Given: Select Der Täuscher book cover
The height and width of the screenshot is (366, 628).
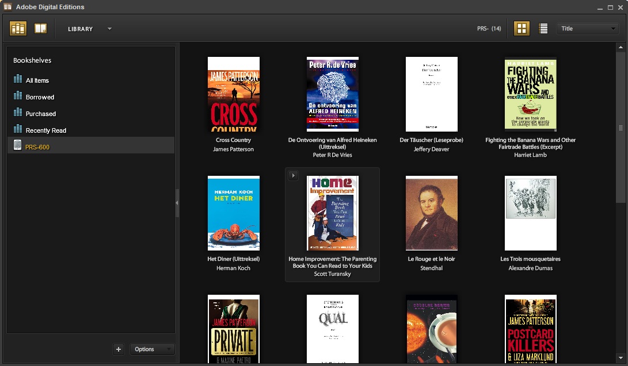Looking at the screenshot, I should coord(431,94).
